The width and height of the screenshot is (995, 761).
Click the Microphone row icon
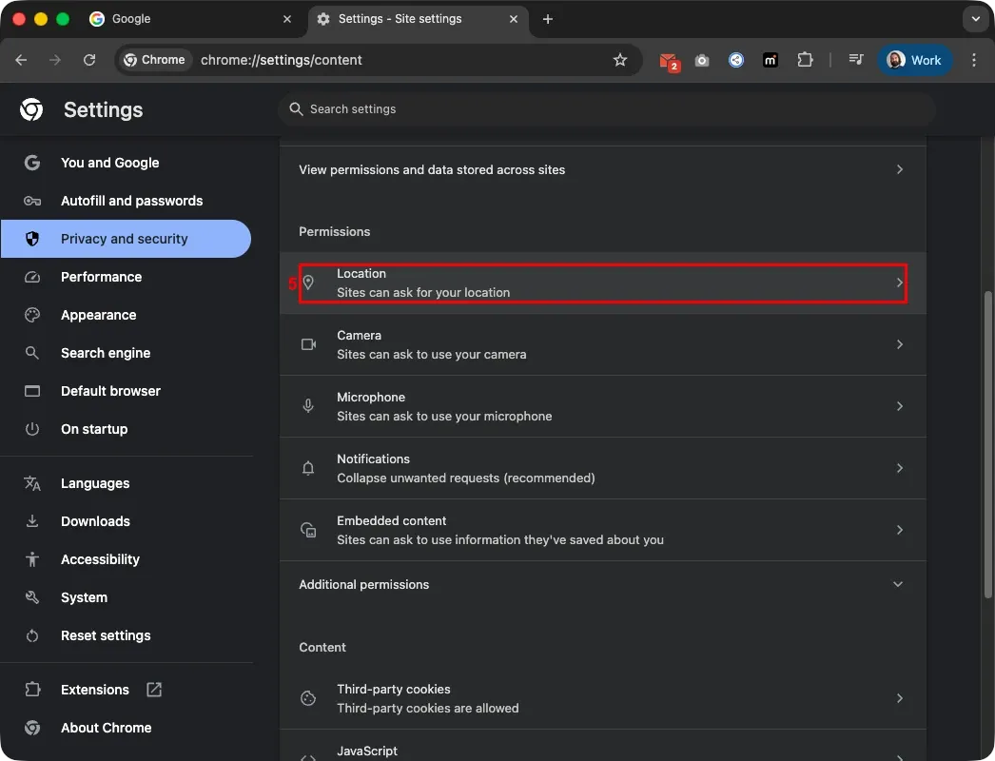pos(308,406)
